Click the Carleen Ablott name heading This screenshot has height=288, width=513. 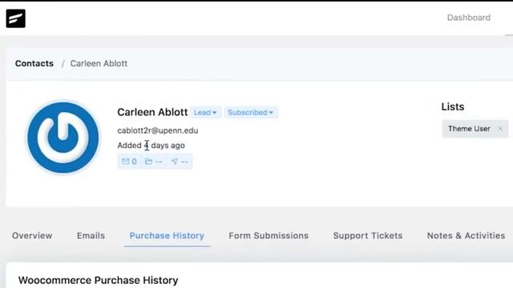pos(152,112)
